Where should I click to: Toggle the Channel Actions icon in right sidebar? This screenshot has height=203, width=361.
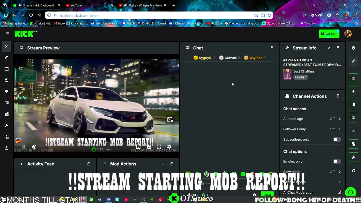353,144
